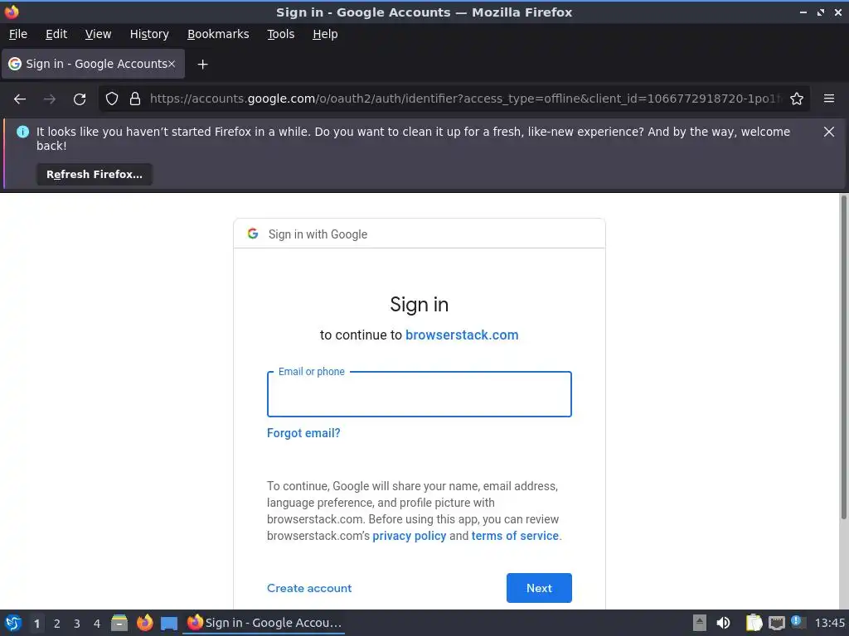Screen dimensions: 849x636
Task: Open the Edit menu
Action: (x=56, y=34)
